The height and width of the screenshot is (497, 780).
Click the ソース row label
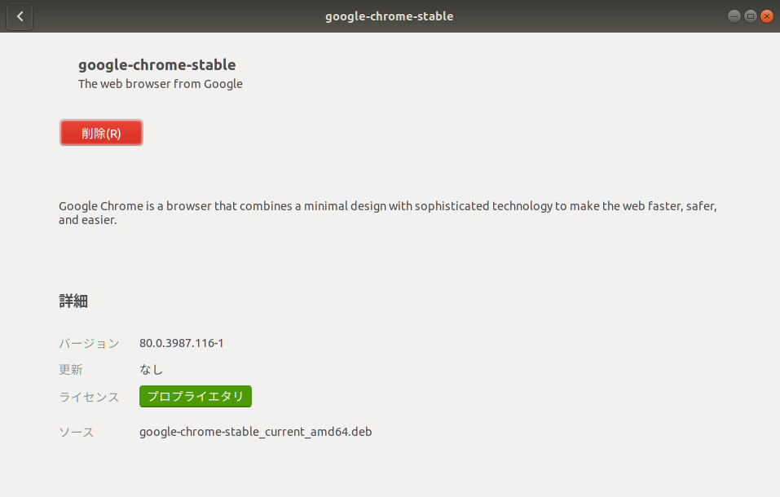(x=76, y=432)
